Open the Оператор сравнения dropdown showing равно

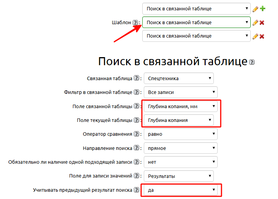click(x=180, y=134)
